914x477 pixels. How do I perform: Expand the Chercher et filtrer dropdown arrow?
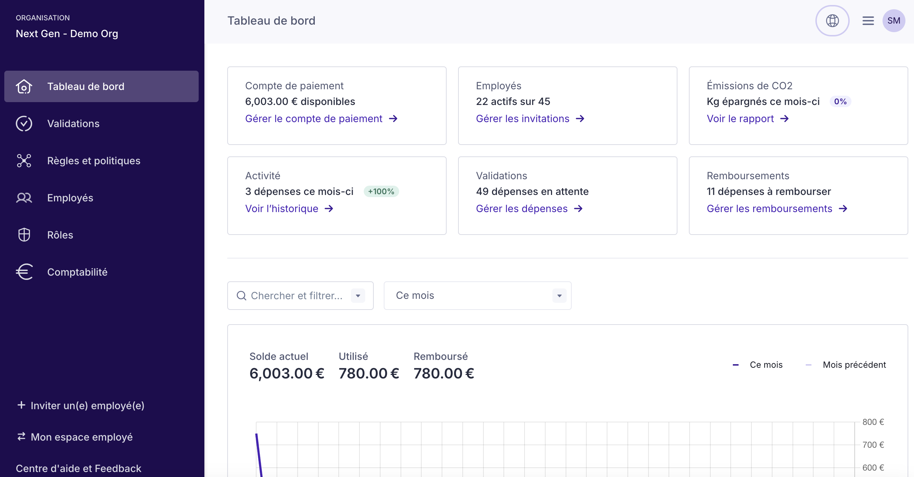(x=358, y=296)
